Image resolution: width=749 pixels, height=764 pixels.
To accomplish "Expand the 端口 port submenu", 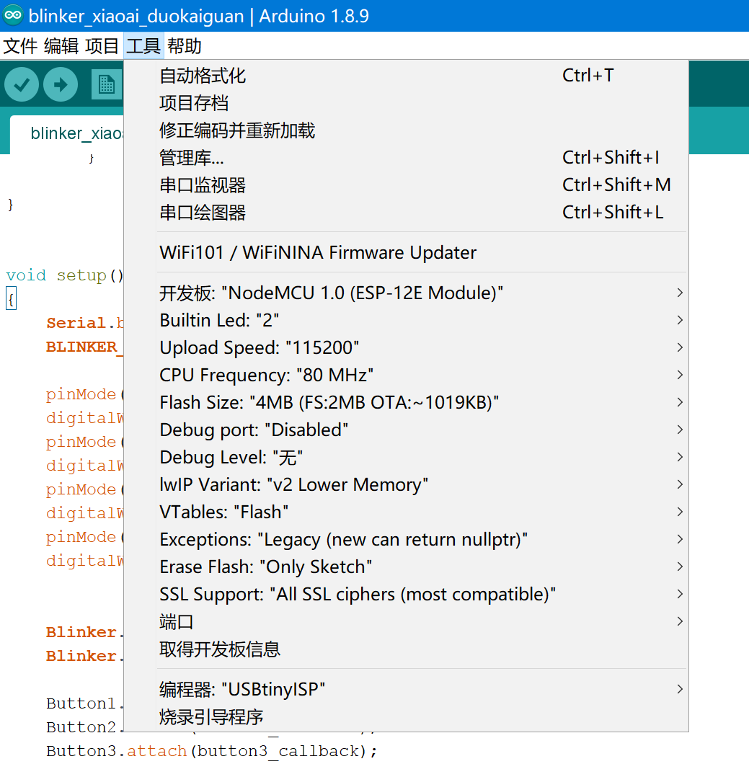I will tap(406, 621).
